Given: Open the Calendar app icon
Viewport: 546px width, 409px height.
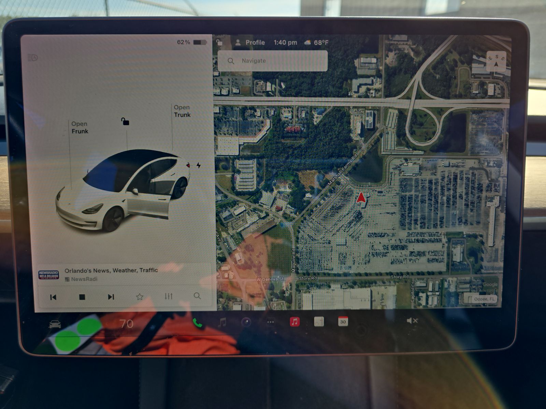Looking at the screenshot, I should [x=343, y=321].
